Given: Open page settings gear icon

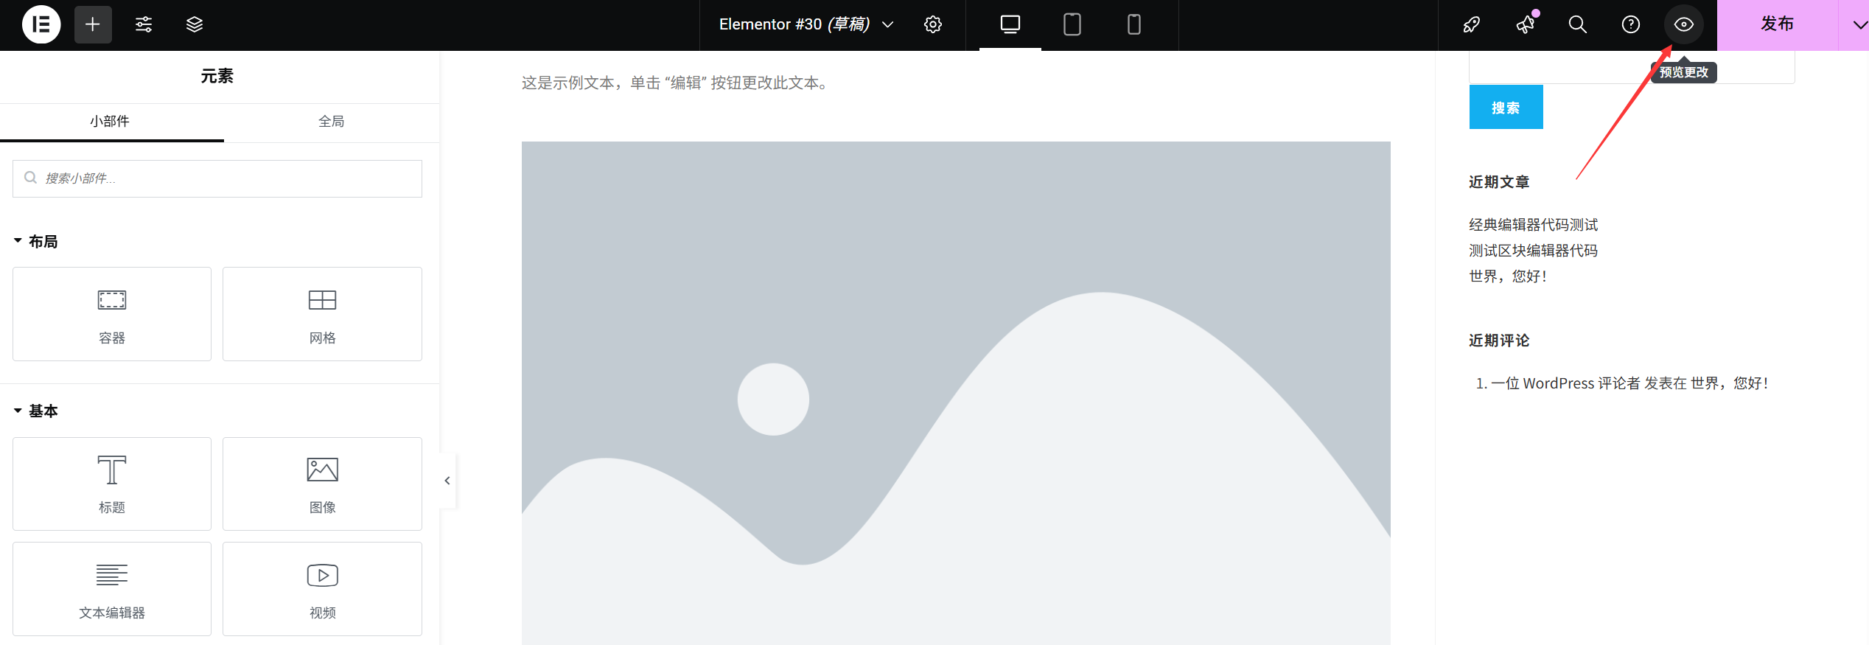Looking at the screenshot, I should click(933, 24).
